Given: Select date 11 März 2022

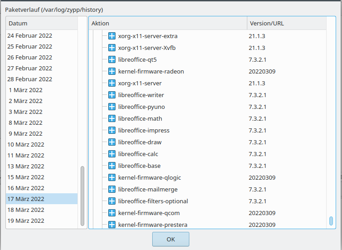Looking at the screenshot, I should [42, 155].
